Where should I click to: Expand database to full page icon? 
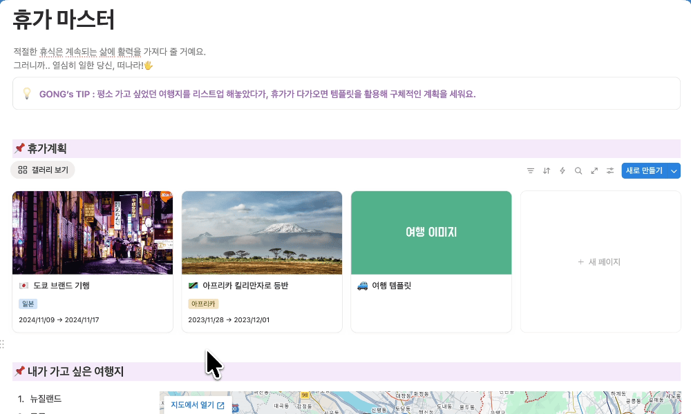[x=594, y=170]
